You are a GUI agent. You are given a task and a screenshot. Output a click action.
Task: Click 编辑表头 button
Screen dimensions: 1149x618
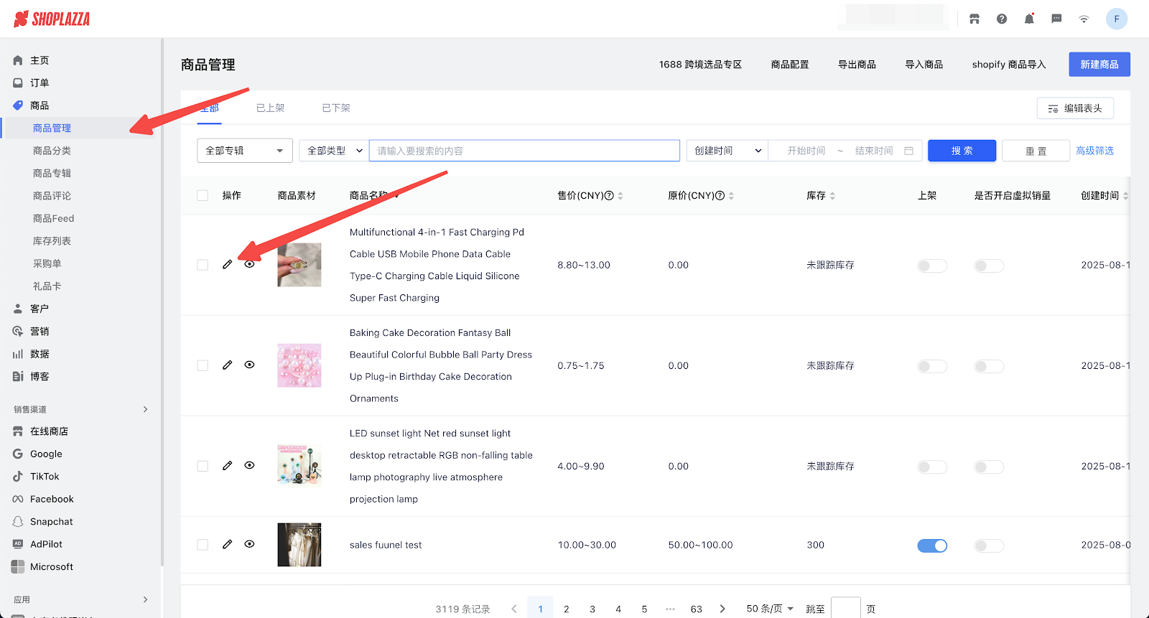[x=1075, y=108]
